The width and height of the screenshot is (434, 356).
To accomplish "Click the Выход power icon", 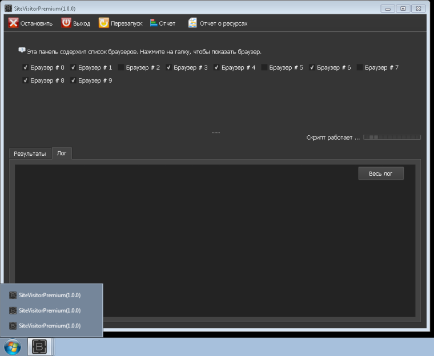I will (x=66, y=23).
